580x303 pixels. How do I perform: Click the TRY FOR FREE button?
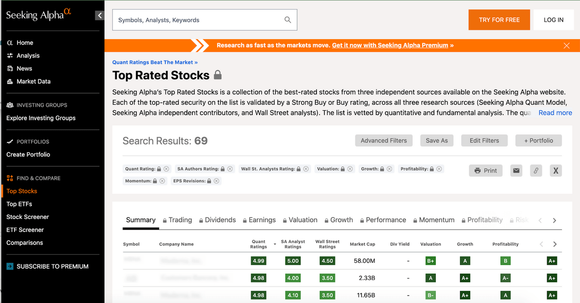499,20
